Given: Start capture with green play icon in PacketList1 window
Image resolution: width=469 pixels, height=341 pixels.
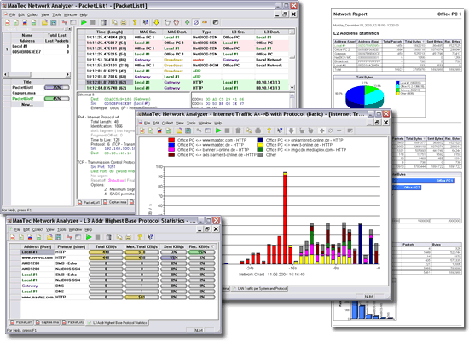Looking at the screenshot, I should coord(84,22).
